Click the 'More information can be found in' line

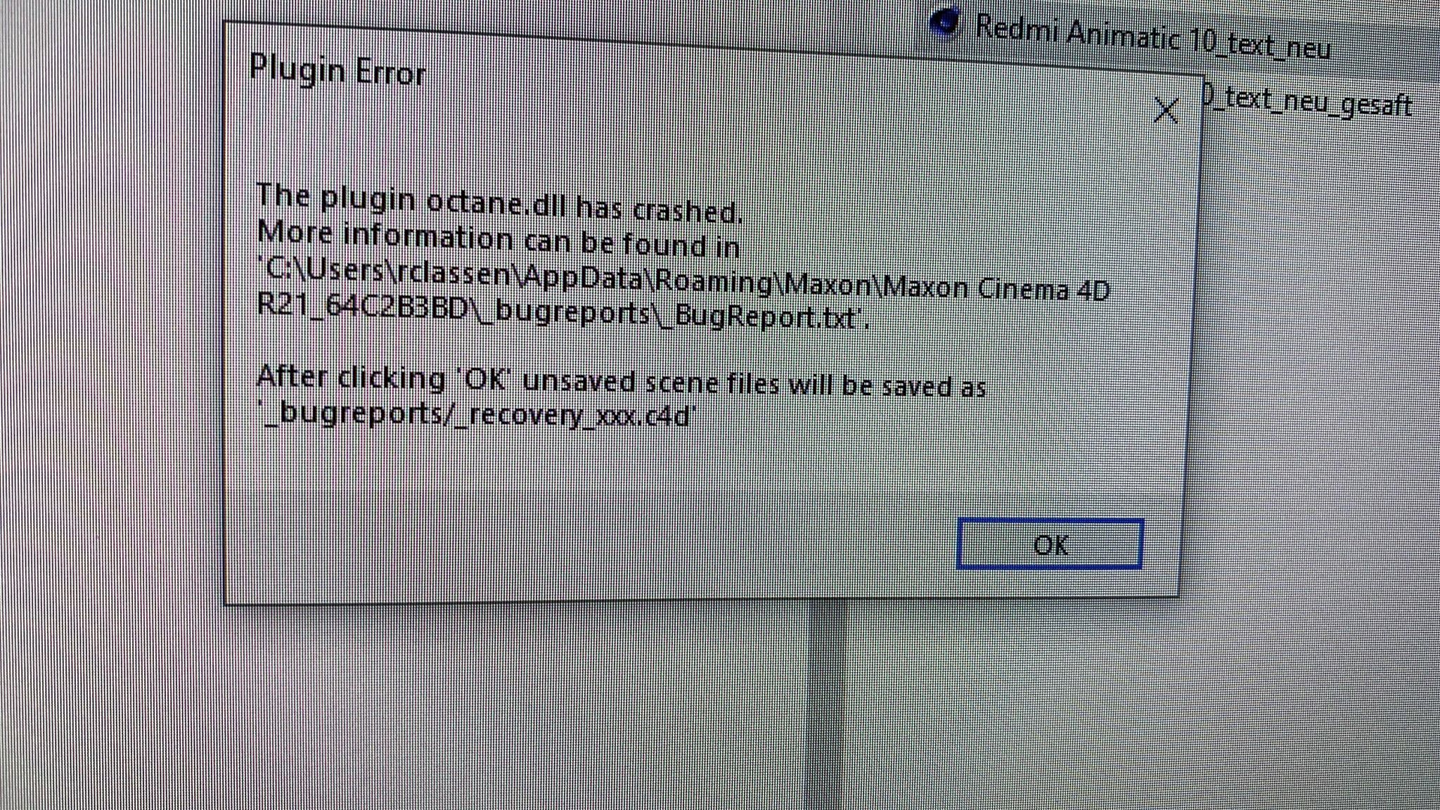pyautogui.click(x=498, y=238)
